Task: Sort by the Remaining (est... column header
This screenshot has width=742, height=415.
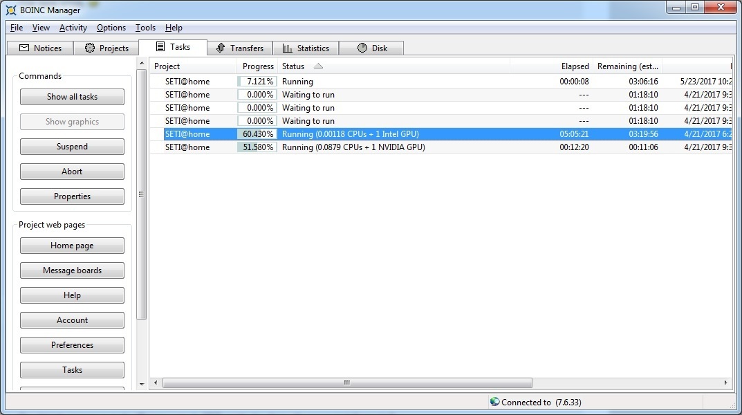Action: pos(627,66)
